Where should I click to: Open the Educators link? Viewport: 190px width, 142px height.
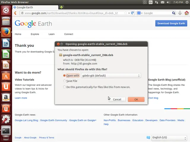coord(138,120)
